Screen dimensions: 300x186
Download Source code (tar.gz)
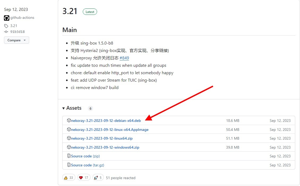[x=88, y=165]
